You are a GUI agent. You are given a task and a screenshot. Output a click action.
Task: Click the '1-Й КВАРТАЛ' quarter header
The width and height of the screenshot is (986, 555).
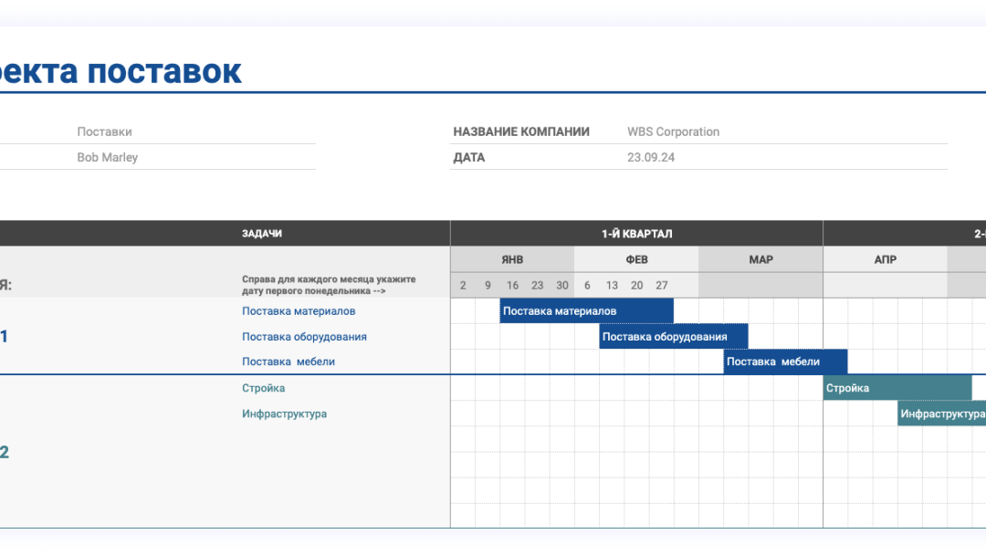tap(636, 234)
